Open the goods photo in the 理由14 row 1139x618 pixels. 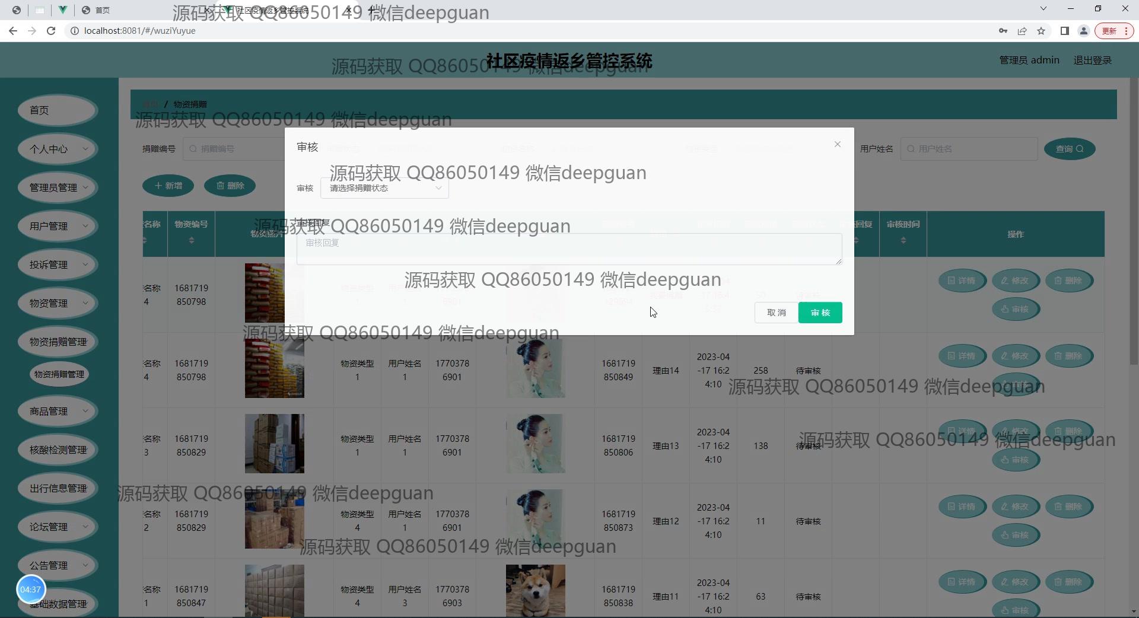(275, 368)
